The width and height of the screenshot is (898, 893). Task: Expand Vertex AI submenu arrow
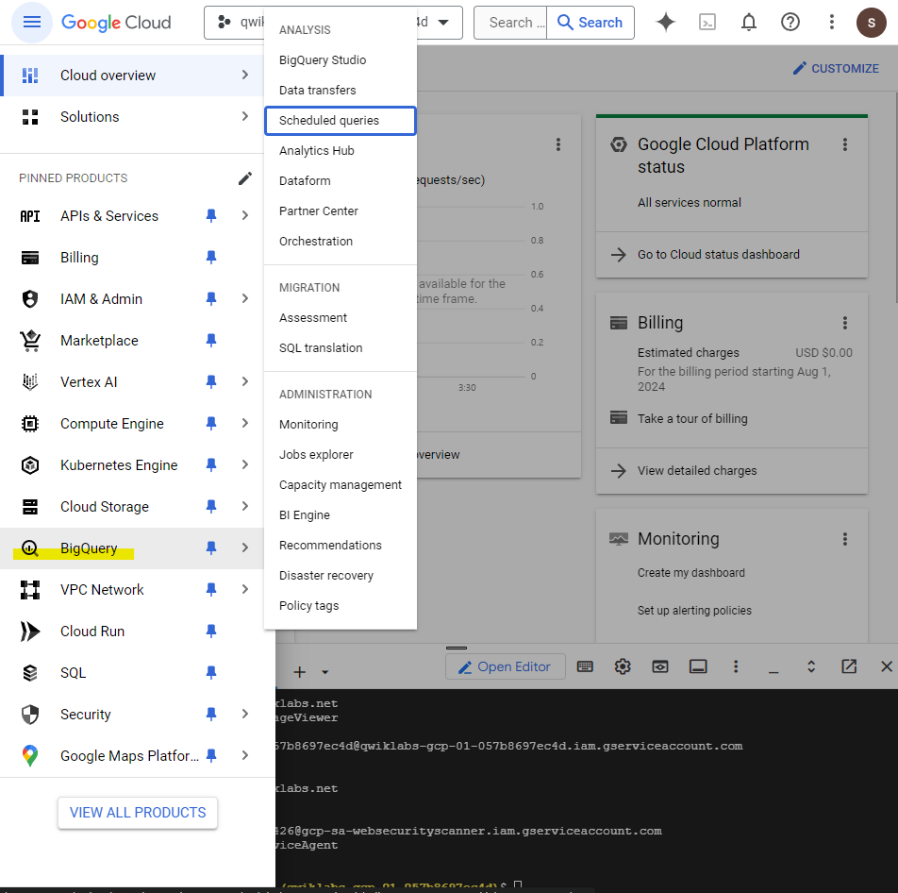[x=245, y=381]
